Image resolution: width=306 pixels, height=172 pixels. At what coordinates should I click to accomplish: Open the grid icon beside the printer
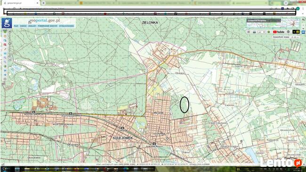click(x=249, y=32)
